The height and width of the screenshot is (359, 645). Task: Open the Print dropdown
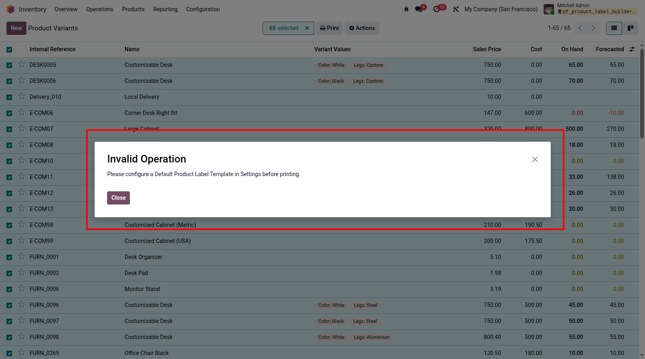[330, 28]
